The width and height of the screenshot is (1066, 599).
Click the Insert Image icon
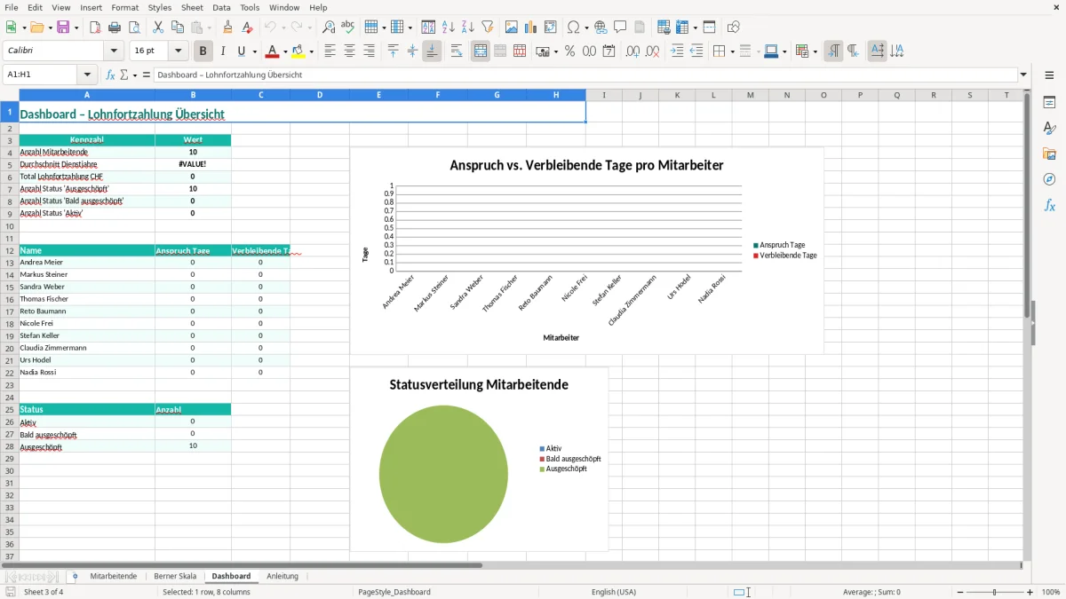point(512,28)
